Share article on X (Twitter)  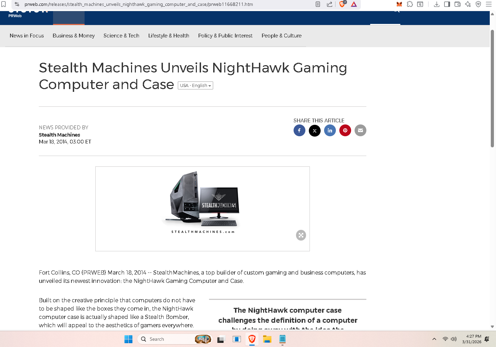[x=314, y=130]
